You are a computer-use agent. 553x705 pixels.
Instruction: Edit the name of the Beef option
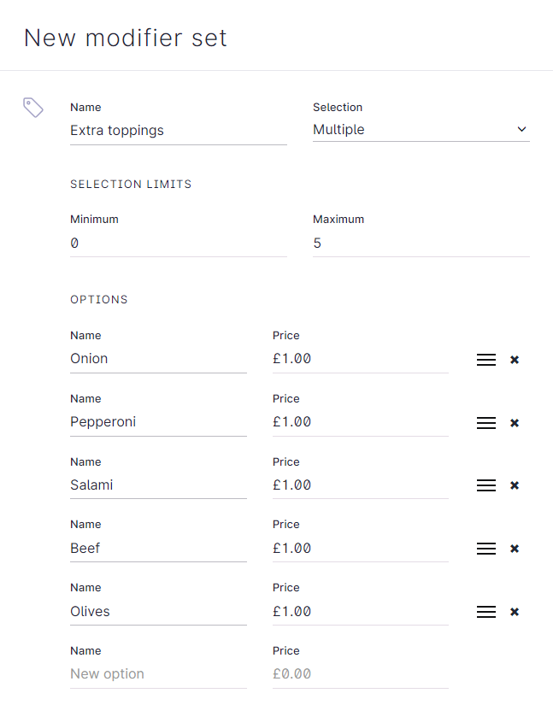tap(158, 548)
